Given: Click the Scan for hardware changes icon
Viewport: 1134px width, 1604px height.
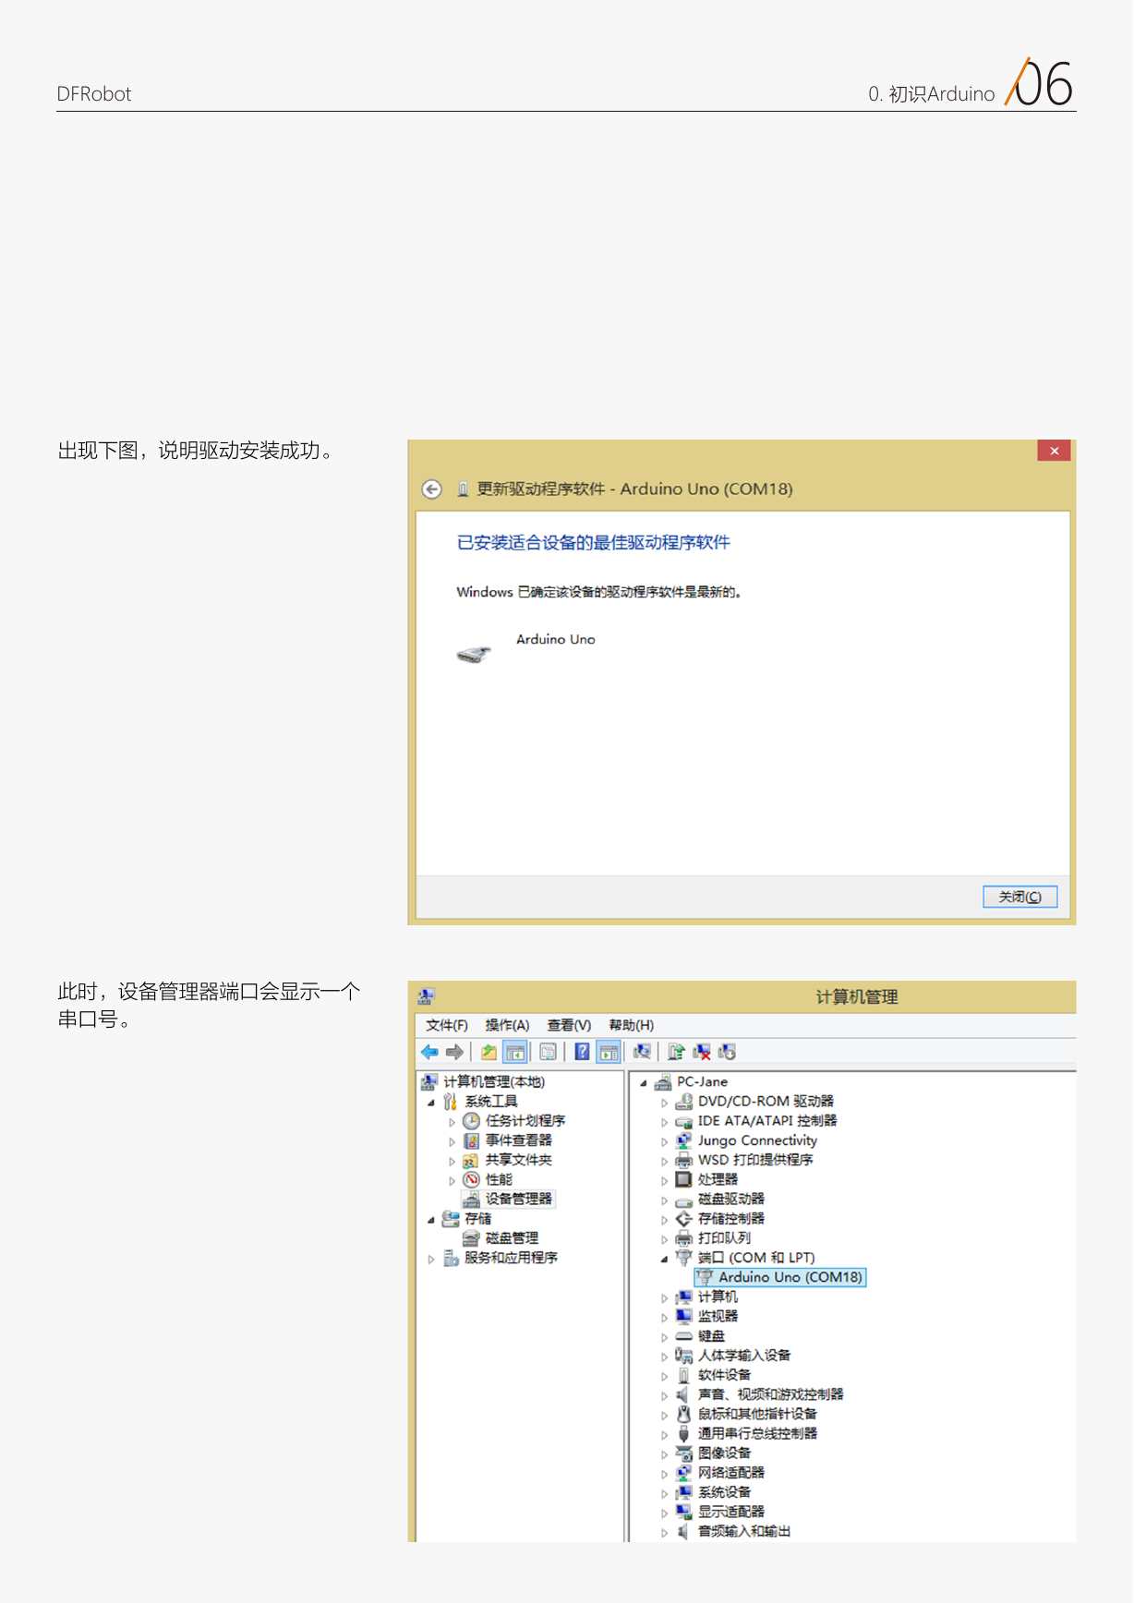Looking at the screenshot, I should (x=642, y=1052).
